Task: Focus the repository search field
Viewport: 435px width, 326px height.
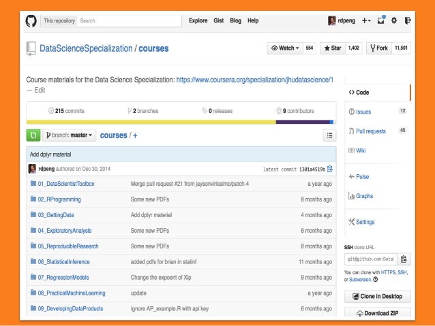Action: pos(129,21)
